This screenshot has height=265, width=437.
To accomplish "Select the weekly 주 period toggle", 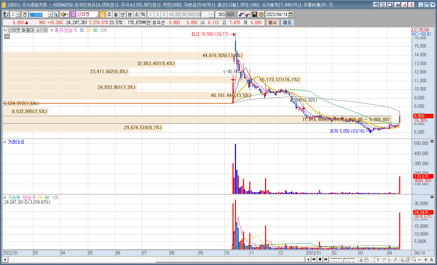I will coord(109,14).
